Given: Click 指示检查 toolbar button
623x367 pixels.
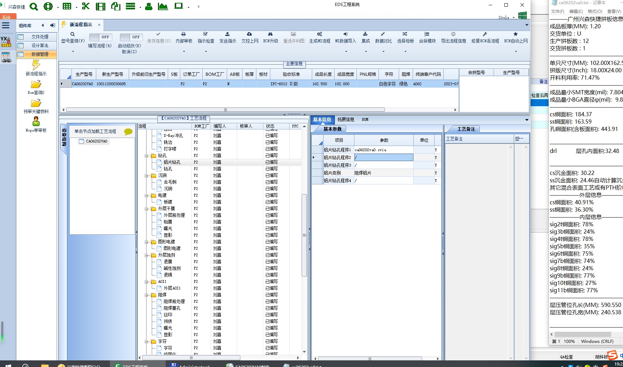Looking at the screenshot, I should point(206,38).
